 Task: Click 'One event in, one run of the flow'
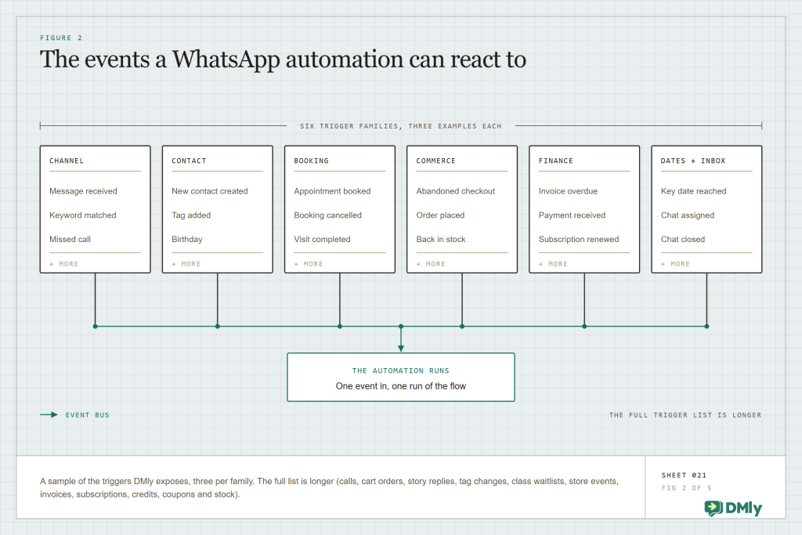(x=401, y=386)
